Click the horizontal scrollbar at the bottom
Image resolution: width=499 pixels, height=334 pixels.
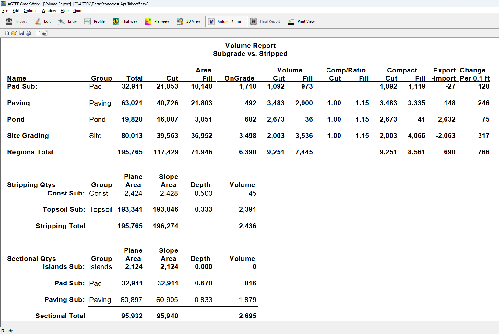pos(101,324)
